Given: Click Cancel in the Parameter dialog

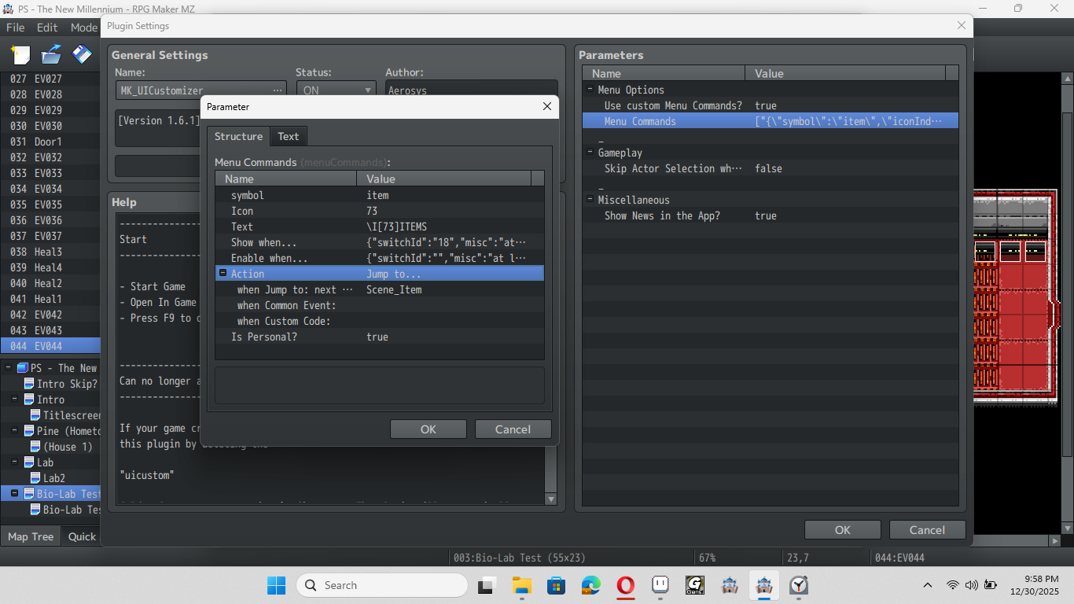Looking at the screenshot, I should (x=513, y=429).
